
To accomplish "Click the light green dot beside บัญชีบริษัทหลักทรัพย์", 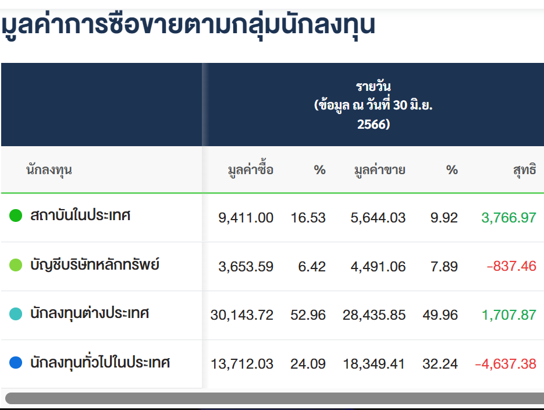I will pos(16,265).
